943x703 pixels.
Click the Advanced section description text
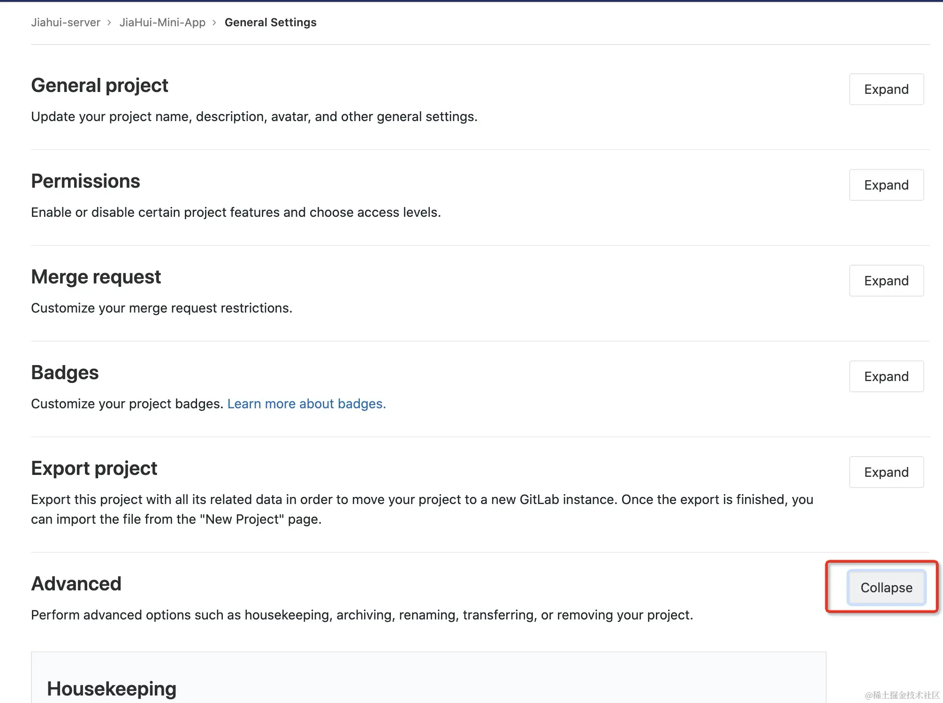tap(362, 615)
